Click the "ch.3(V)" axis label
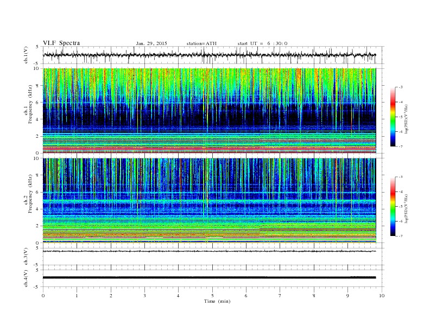This screenshot has width=430, height=332. [26, 257]
